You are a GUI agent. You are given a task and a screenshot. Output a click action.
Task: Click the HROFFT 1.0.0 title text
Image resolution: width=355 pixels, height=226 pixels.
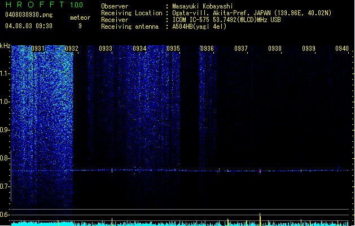[x=44, y=5]
